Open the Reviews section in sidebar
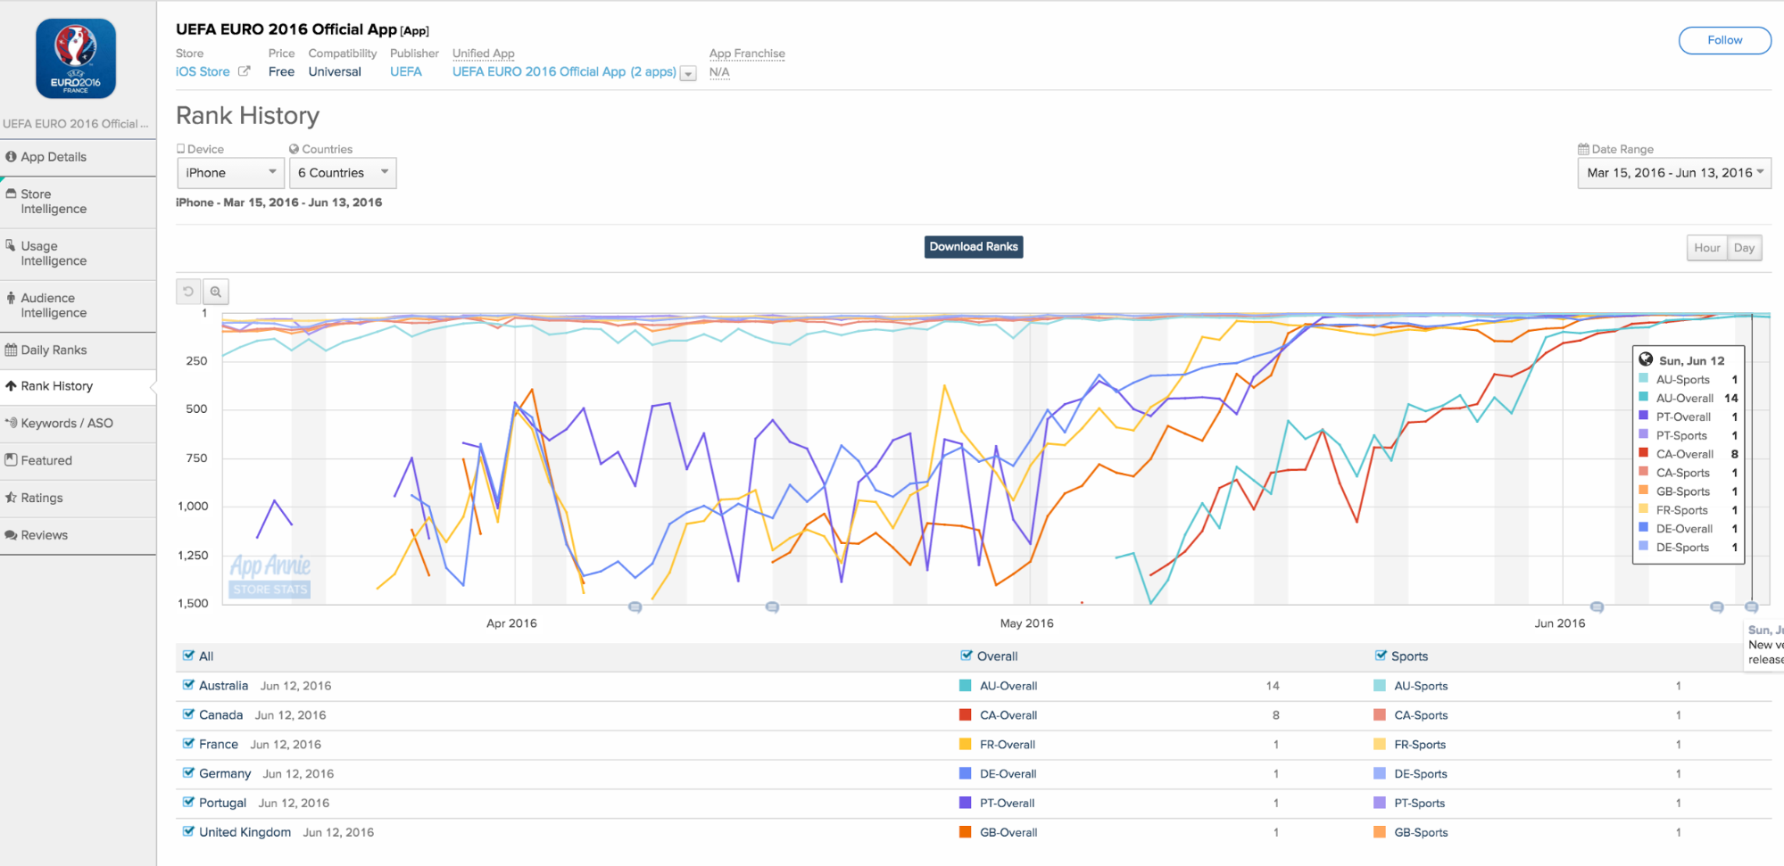The height and width of the screenshot is (866, 1784). coord(44,535)
